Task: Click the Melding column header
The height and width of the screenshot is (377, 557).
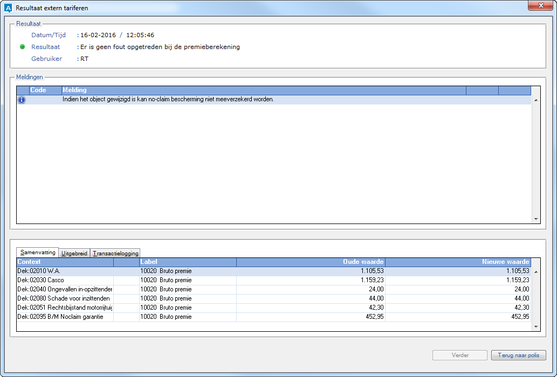Action: [263, 90]
